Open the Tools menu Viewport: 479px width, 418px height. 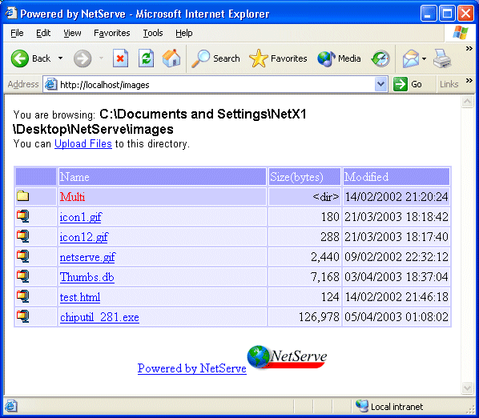[x=153, y=33]
